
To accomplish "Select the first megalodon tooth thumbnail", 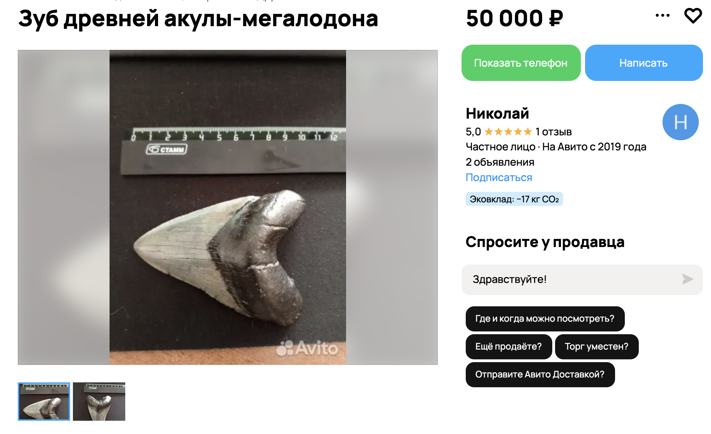I will tap(44, 401).
